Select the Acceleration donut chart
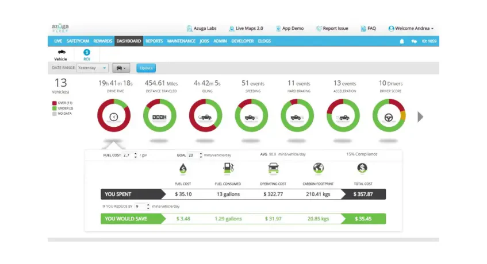The image size is (487, 264). 343,116
